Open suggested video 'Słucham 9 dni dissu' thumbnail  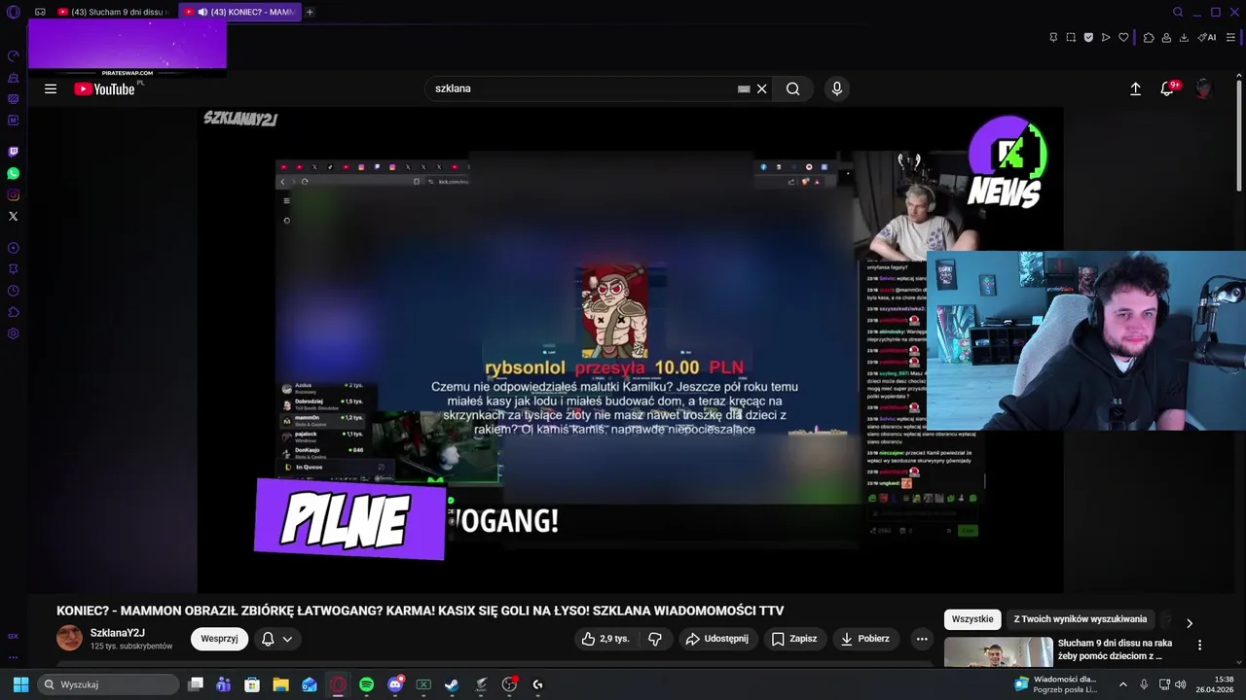click(999, 651)
